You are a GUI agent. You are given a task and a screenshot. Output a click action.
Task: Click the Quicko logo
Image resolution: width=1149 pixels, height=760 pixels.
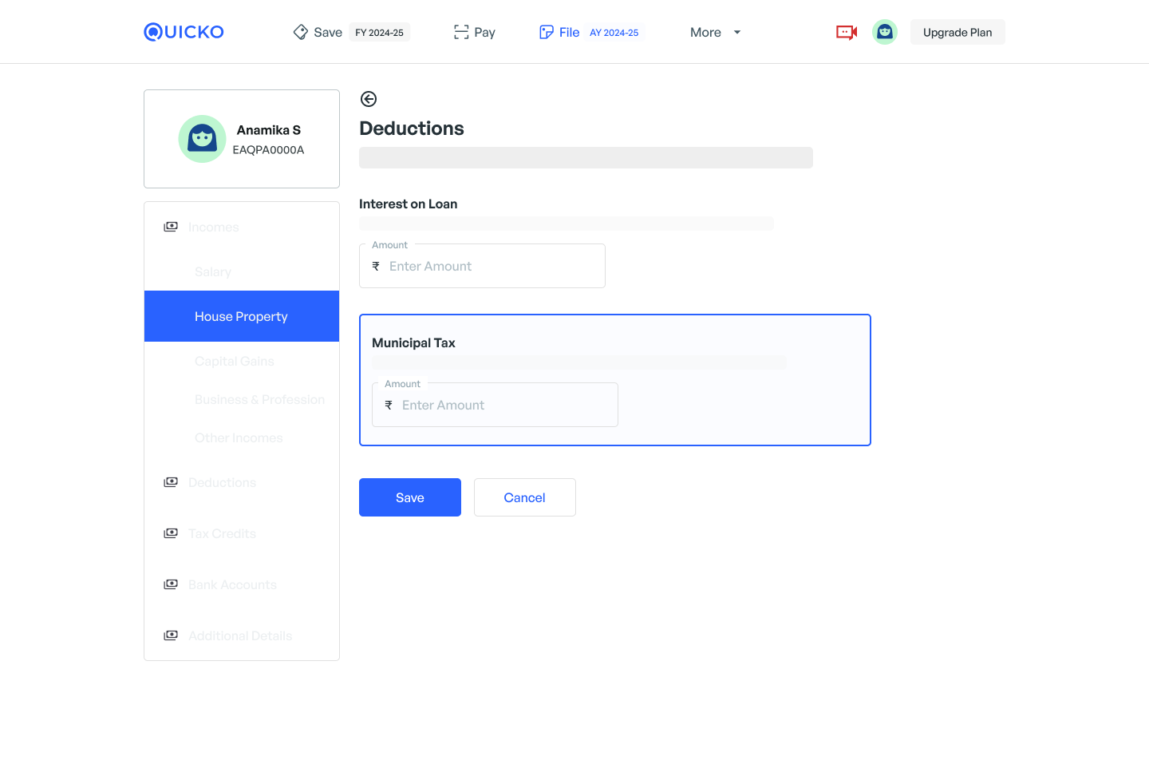184,32
